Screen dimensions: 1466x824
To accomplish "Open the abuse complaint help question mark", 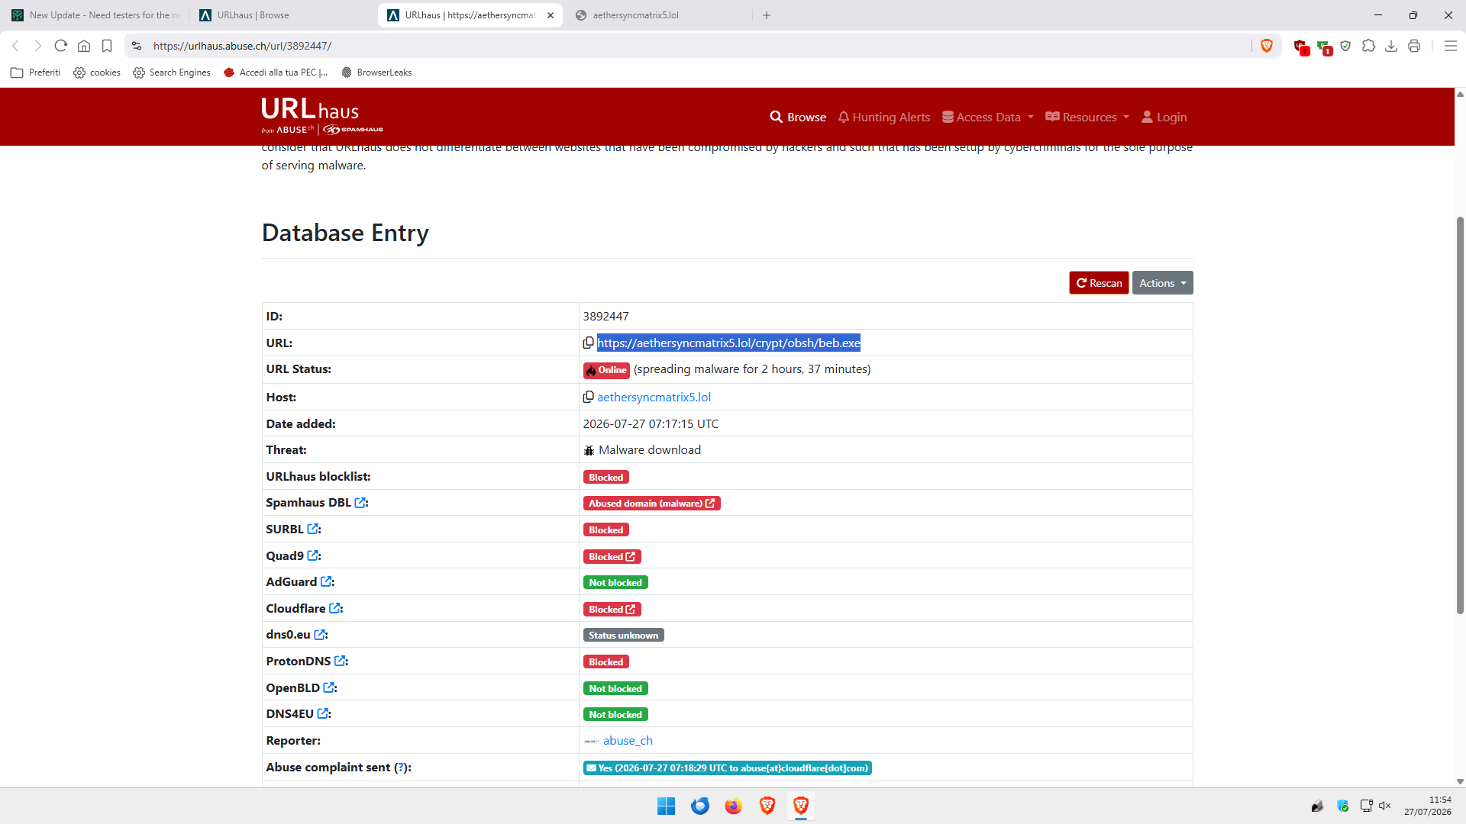I will pyautogui.click(x=400, y=767).
